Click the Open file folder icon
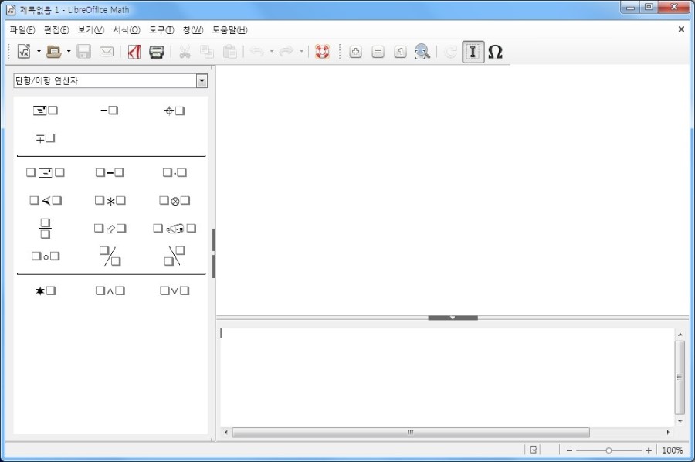The width and height of the screenshot is (695, 462). (54, 52)
